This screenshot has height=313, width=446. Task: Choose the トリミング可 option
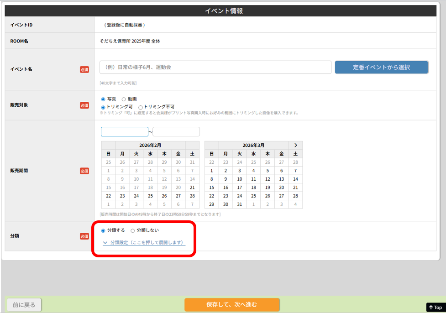coord(103,107)
